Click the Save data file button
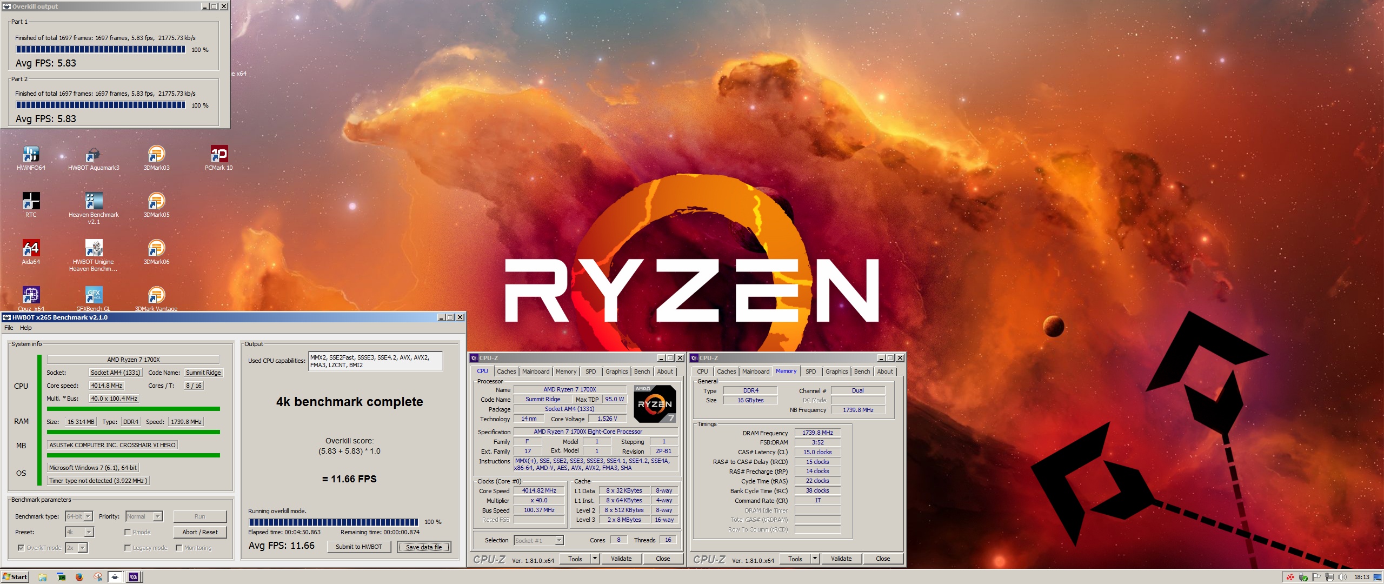The image size is (1384, 584). click(x=424, y=547)
